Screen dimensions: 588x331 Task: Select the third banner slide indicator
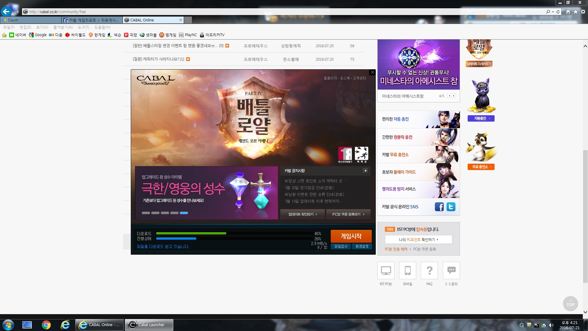165,213
